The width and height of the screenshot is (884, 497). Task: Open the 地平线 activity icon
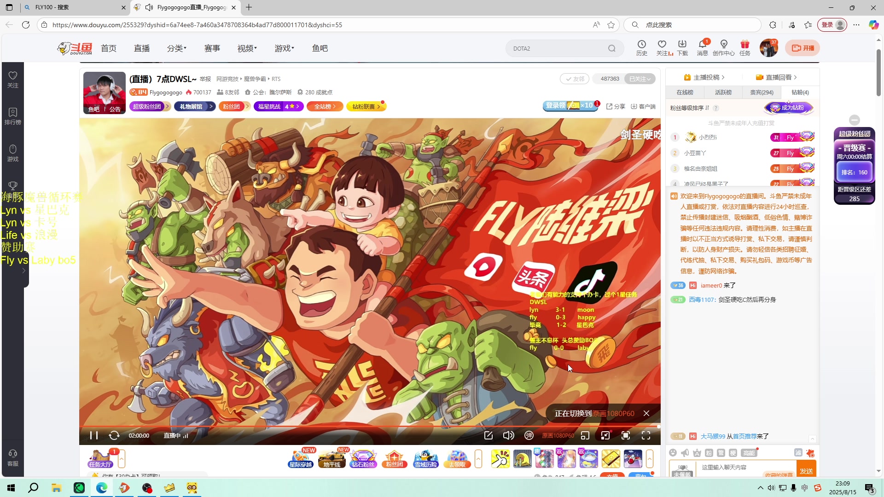click(x=331, y=459)
